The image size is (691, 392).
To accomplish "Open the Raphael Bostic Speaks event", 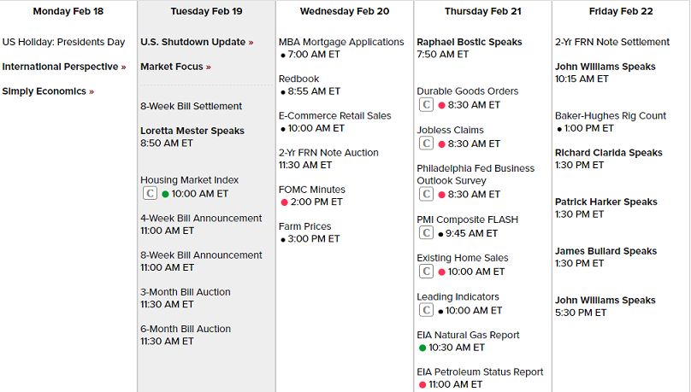I will pos(469,42).
